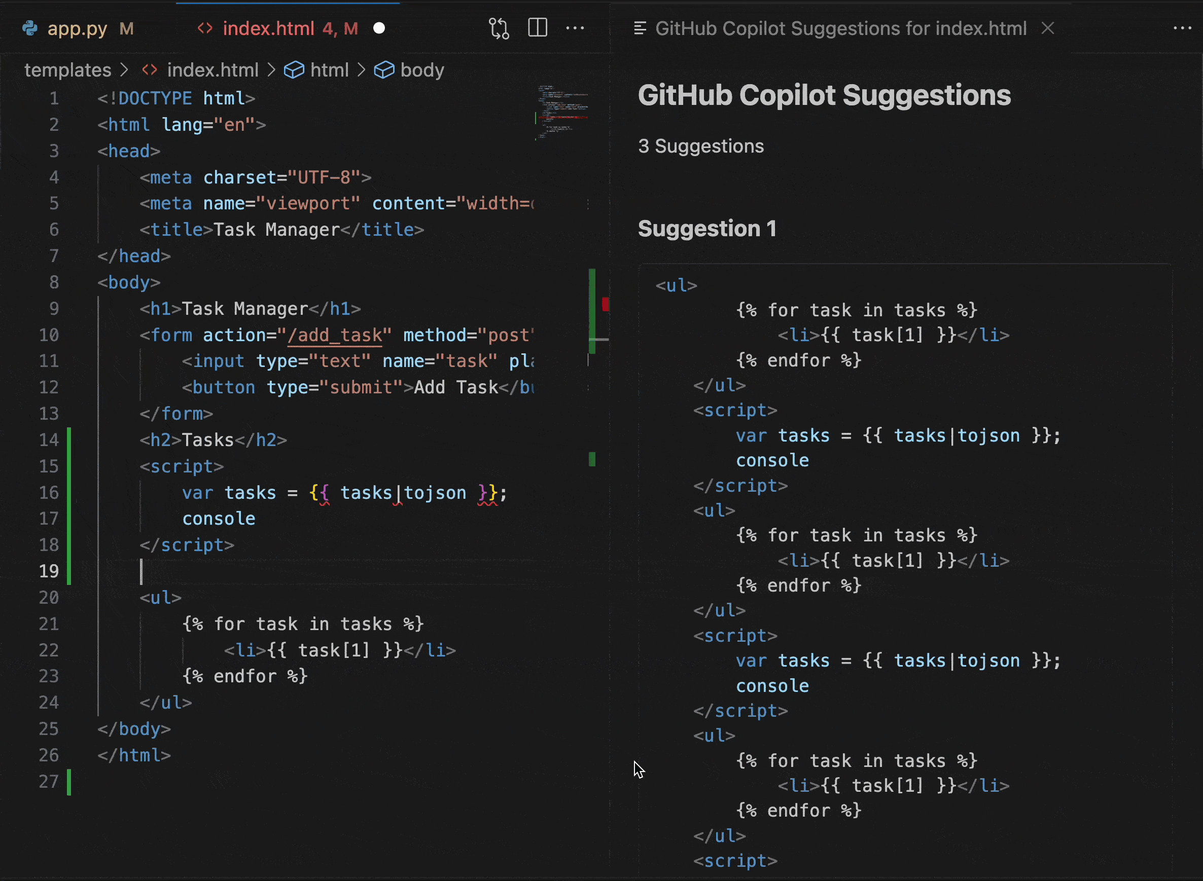Open editor More Actions ellipsis menu
This screenshot has height=881, width=1203.
(575, 28)
